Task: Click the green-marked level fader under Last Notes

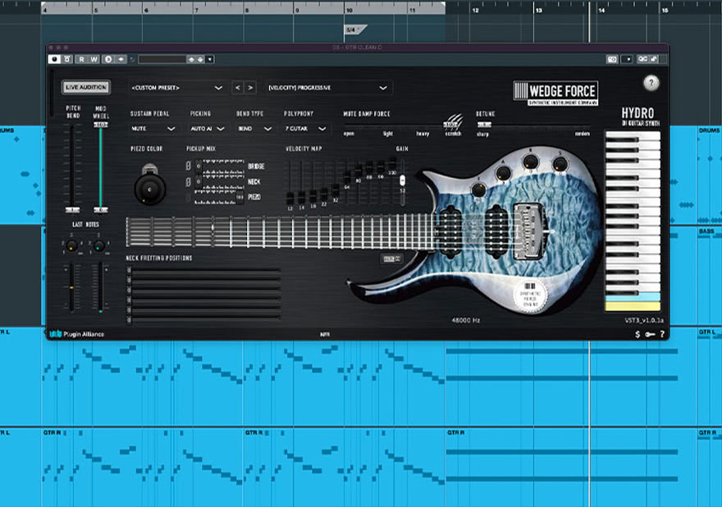Action: tap(100, 287)
